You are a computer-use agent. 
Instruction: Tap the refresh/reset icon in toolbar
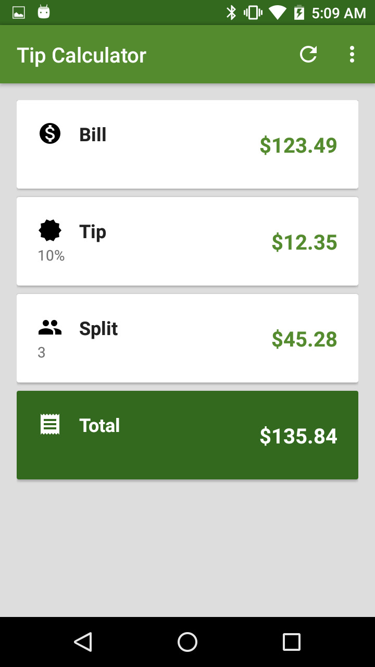point(308,54)
